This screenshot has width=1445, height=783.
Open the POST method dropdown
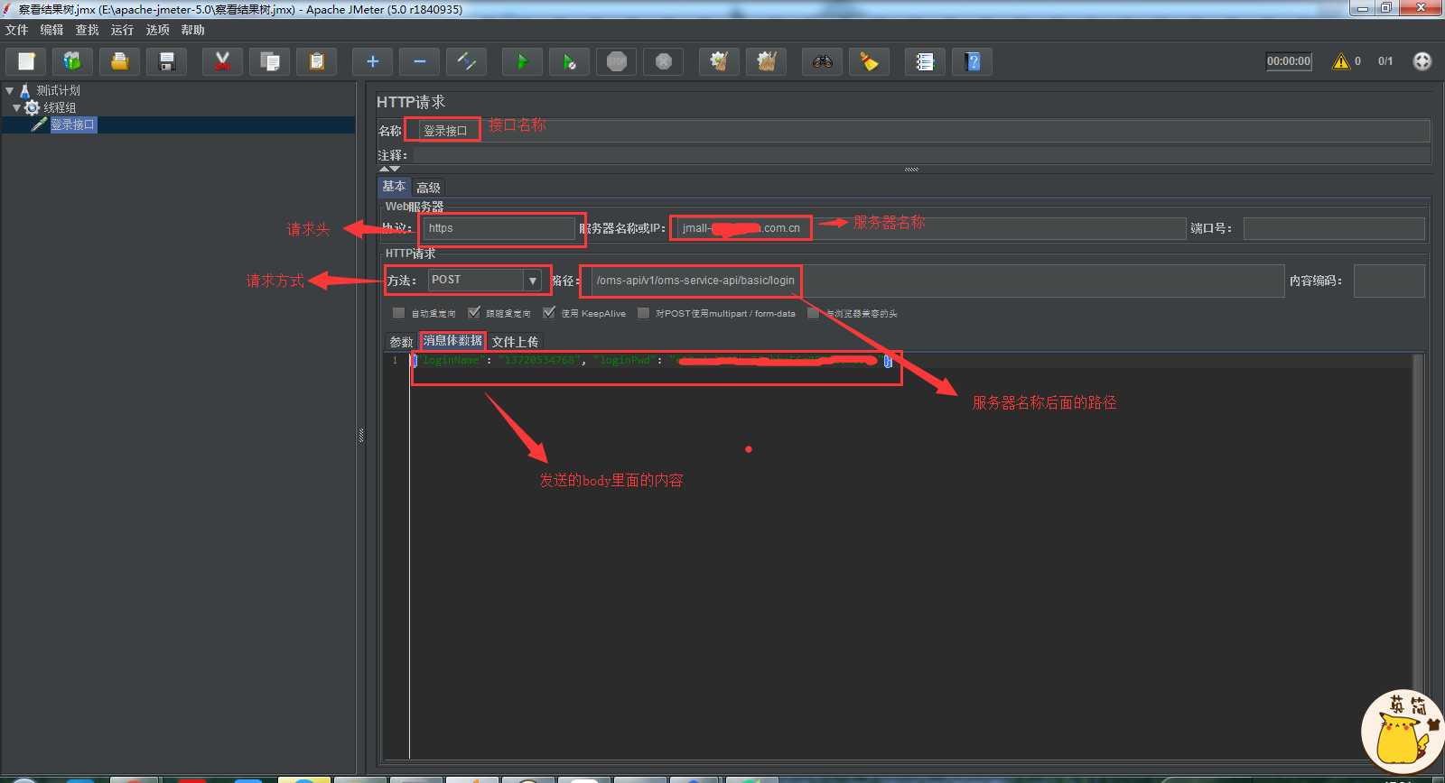pyautogui.click(x=533, y=281)
